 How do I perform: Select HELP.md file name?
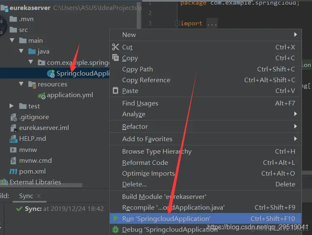click(x=32, y=139)
